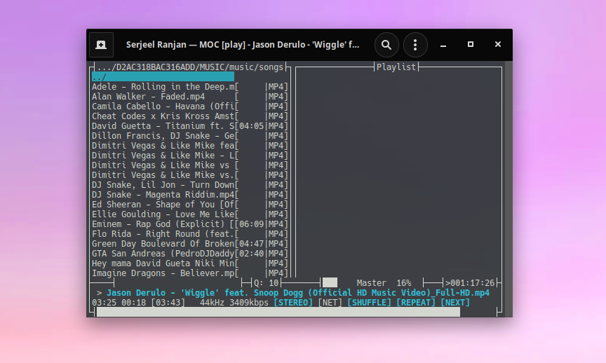Toggle the REPEAT option

pyautogui.click(x=416, y=302)
